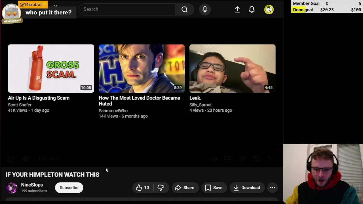The width and height of the screenshot is (363, 204).
Task: Click the faded volume speaker icon
Action: [x=26, y=159]
